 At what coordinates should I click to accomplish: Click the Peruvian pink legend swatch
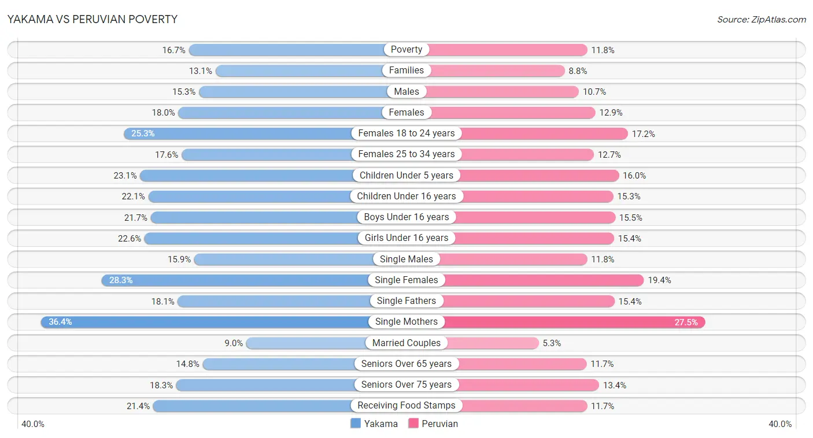click(x=413, y=424)
